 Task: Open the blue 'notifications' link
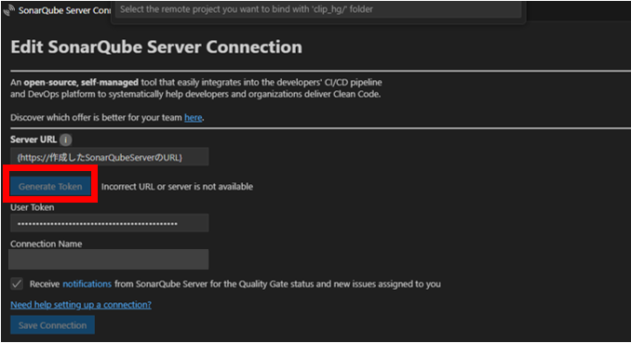(87, 284)
